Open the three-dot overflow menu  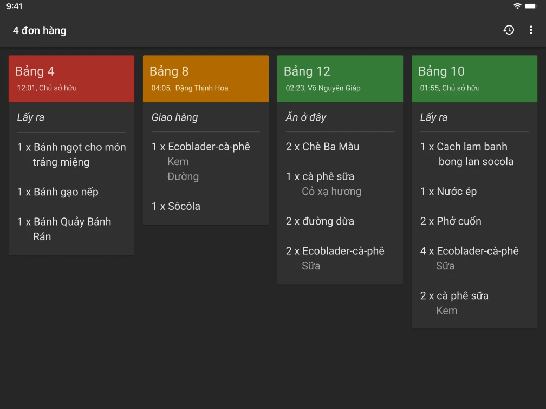(531, 30)
